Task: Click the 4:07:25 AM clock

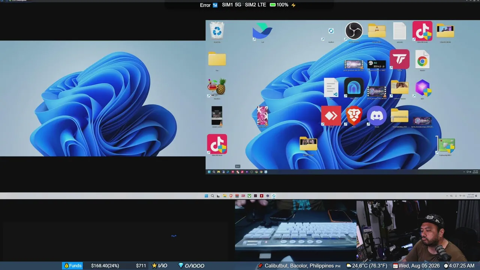Action: point(462,265)
